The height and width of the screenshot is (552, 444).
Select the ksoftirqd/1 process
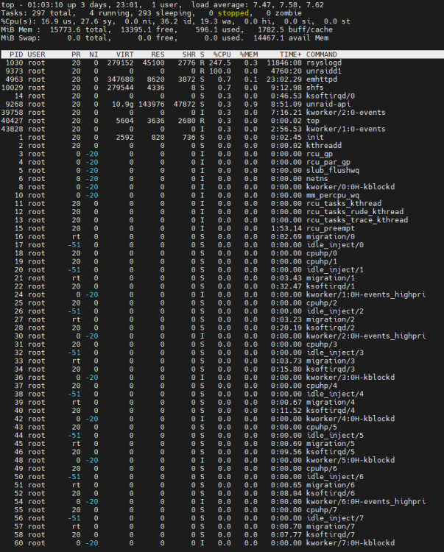tap(331, 286)
